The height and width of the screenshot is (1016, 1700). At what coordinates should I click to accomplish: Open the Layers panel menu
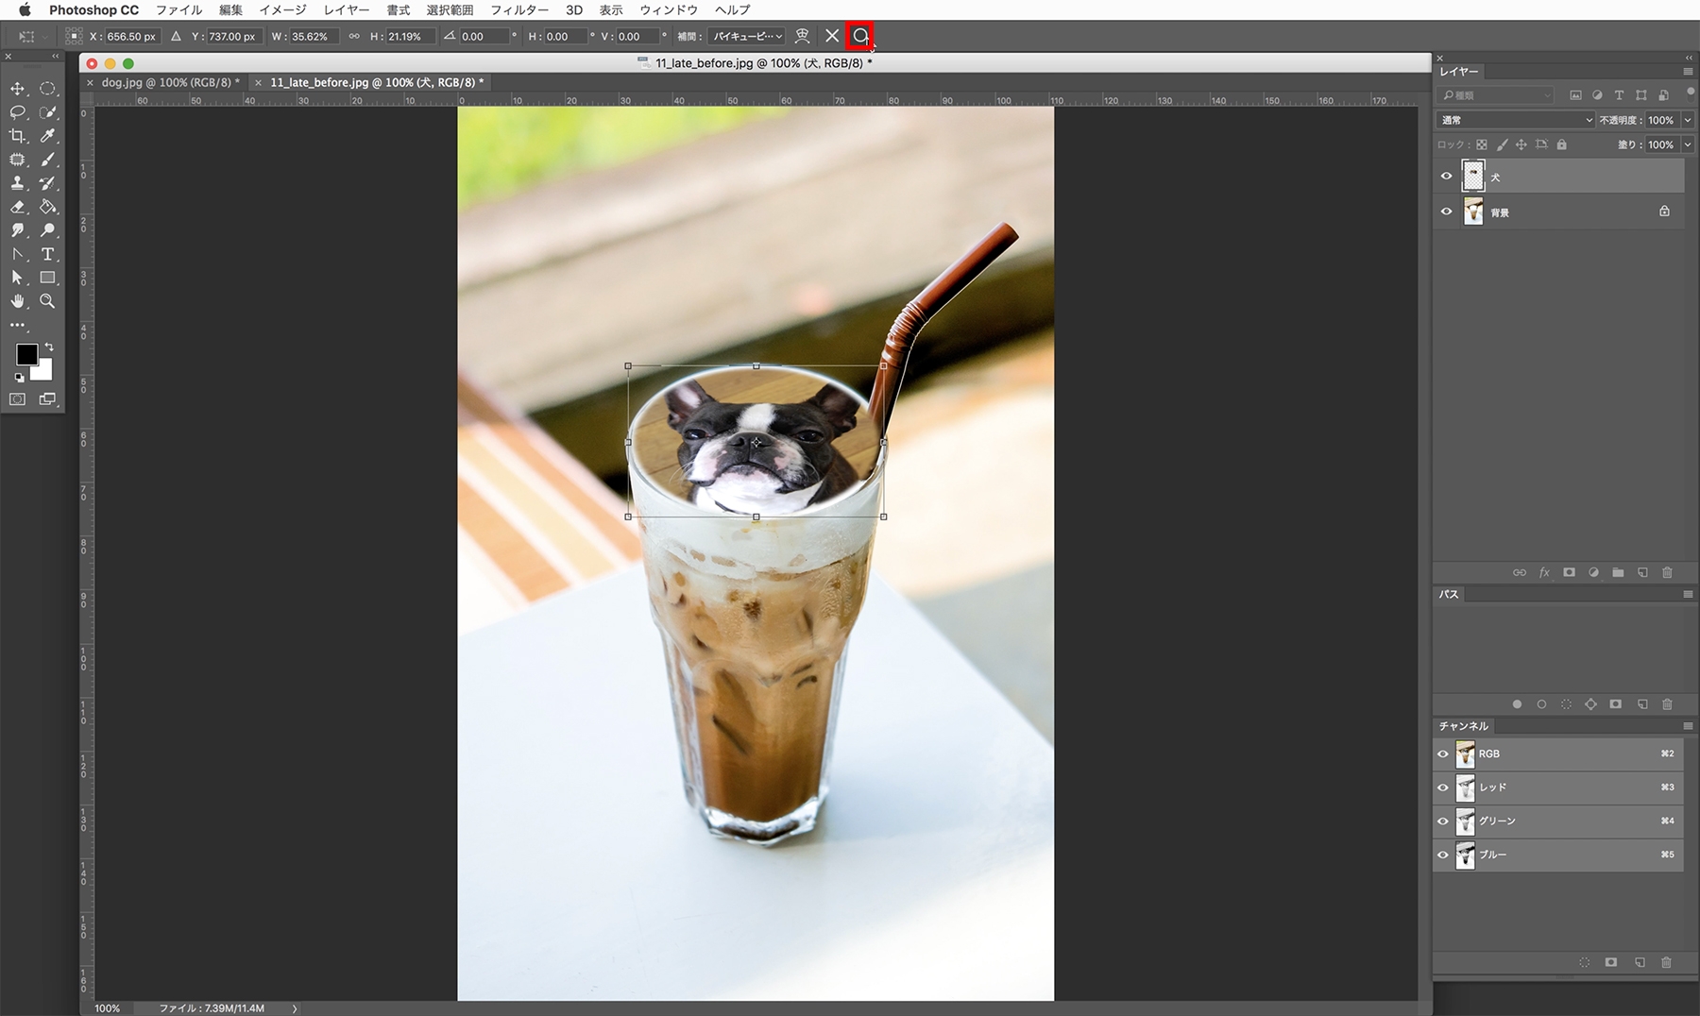coord(1688,72)
